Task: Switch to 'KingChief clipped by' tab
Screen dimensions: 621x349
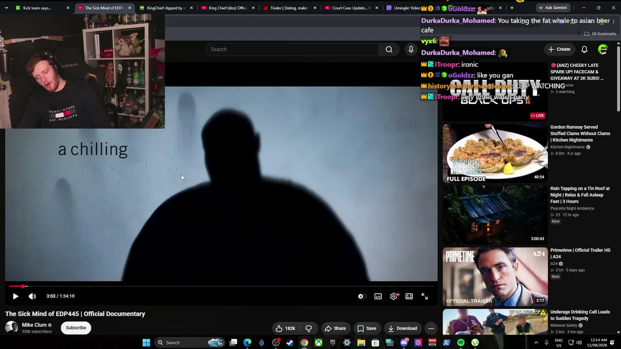Action: pos(166,8)
